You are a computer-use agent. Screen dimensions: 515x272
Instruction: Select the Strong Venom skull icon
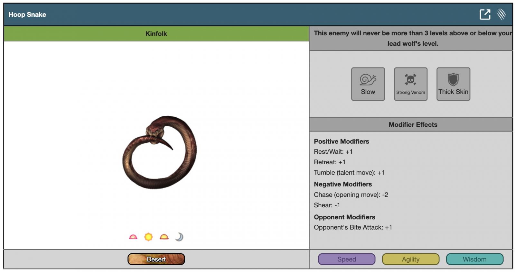click(x=410, y=84)
